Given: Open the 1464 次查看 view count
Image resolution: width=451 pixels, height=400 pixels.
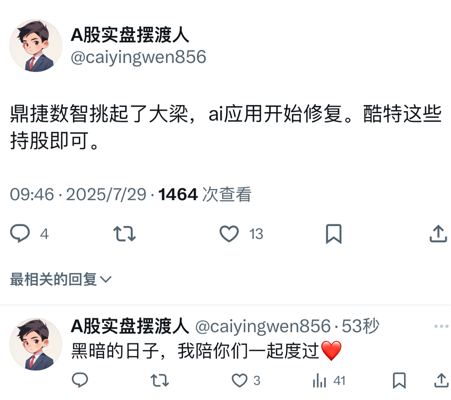Looking at the screenshot, I should 205,194.
